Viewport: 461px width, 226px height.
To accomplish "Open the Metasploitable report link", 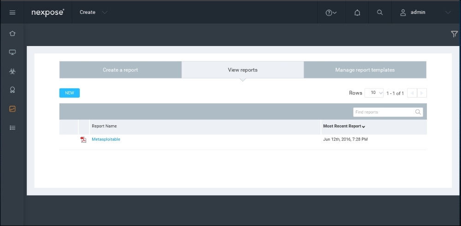I will coord(106,139).
